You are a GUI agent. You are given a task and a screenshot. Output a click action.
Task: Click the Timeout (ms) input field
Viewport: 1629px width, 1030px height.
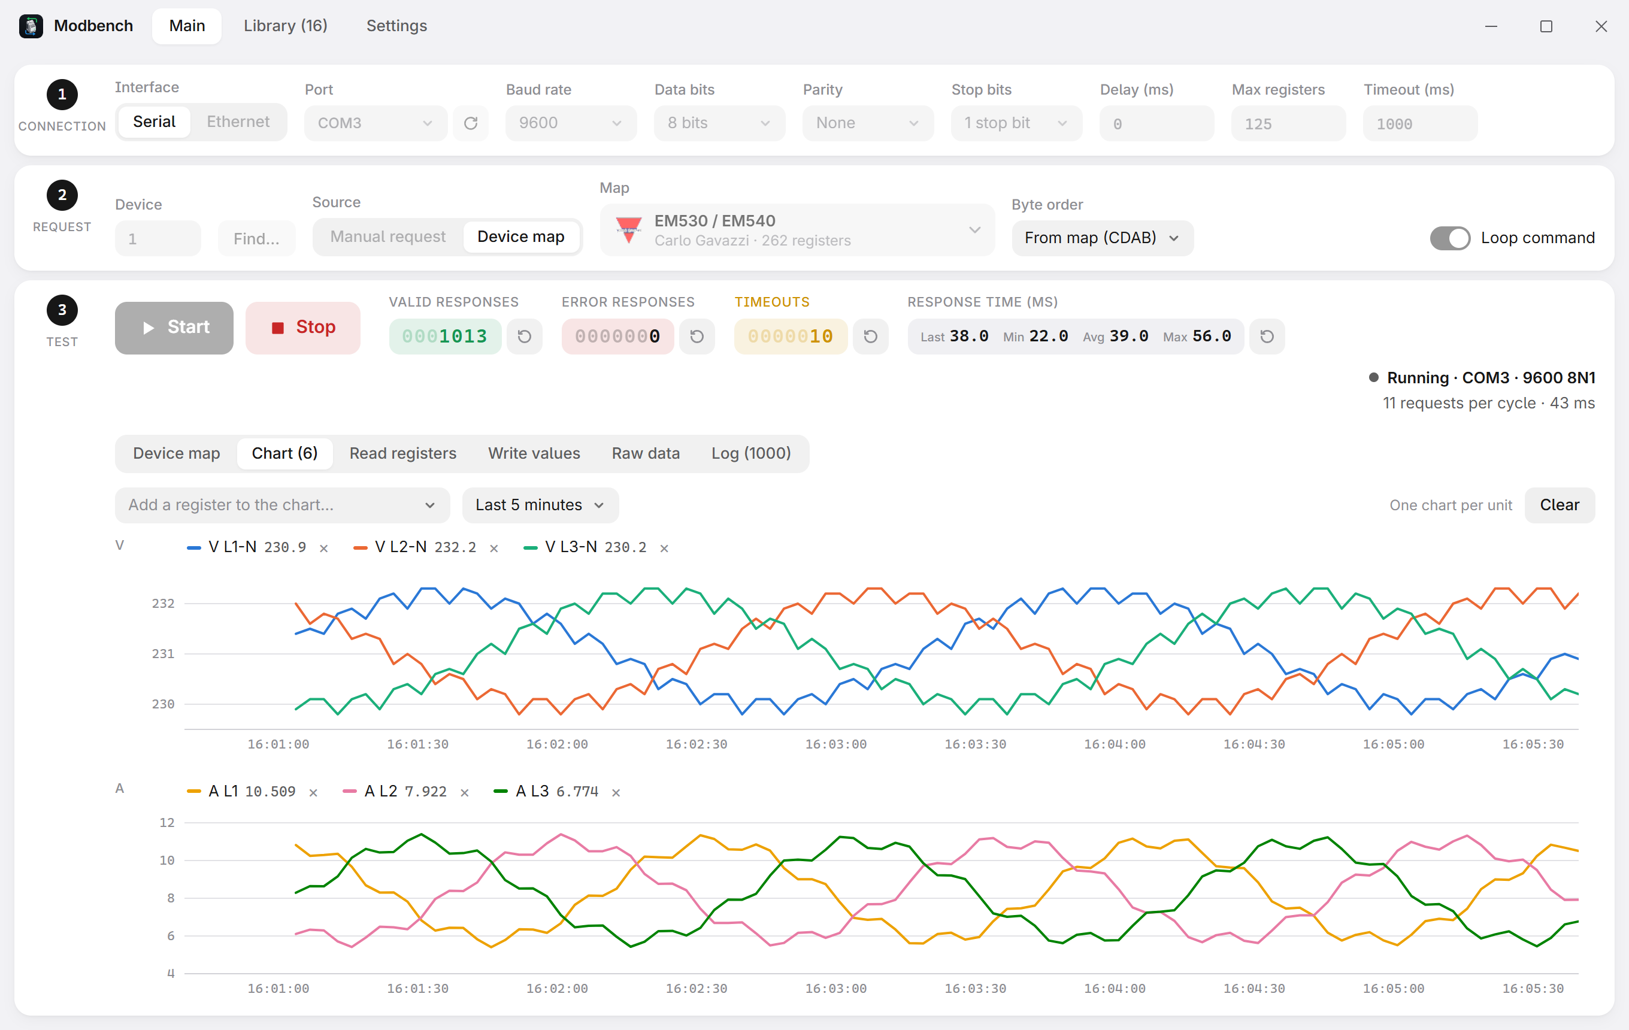[x=1420, y=123]
